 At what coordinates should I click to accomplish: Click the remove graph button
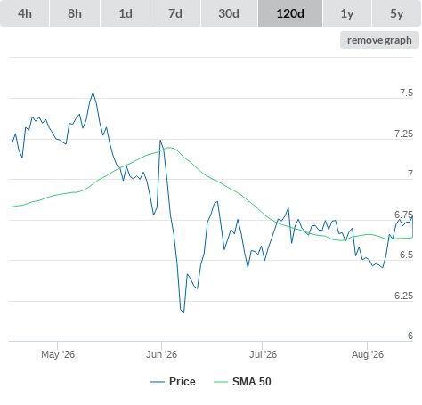(379, 40)
